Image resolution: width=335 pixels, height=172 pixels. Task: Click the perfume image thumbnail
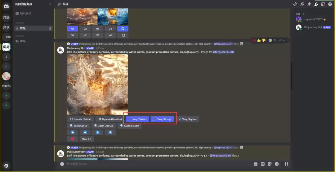click(x=97, y=85)
